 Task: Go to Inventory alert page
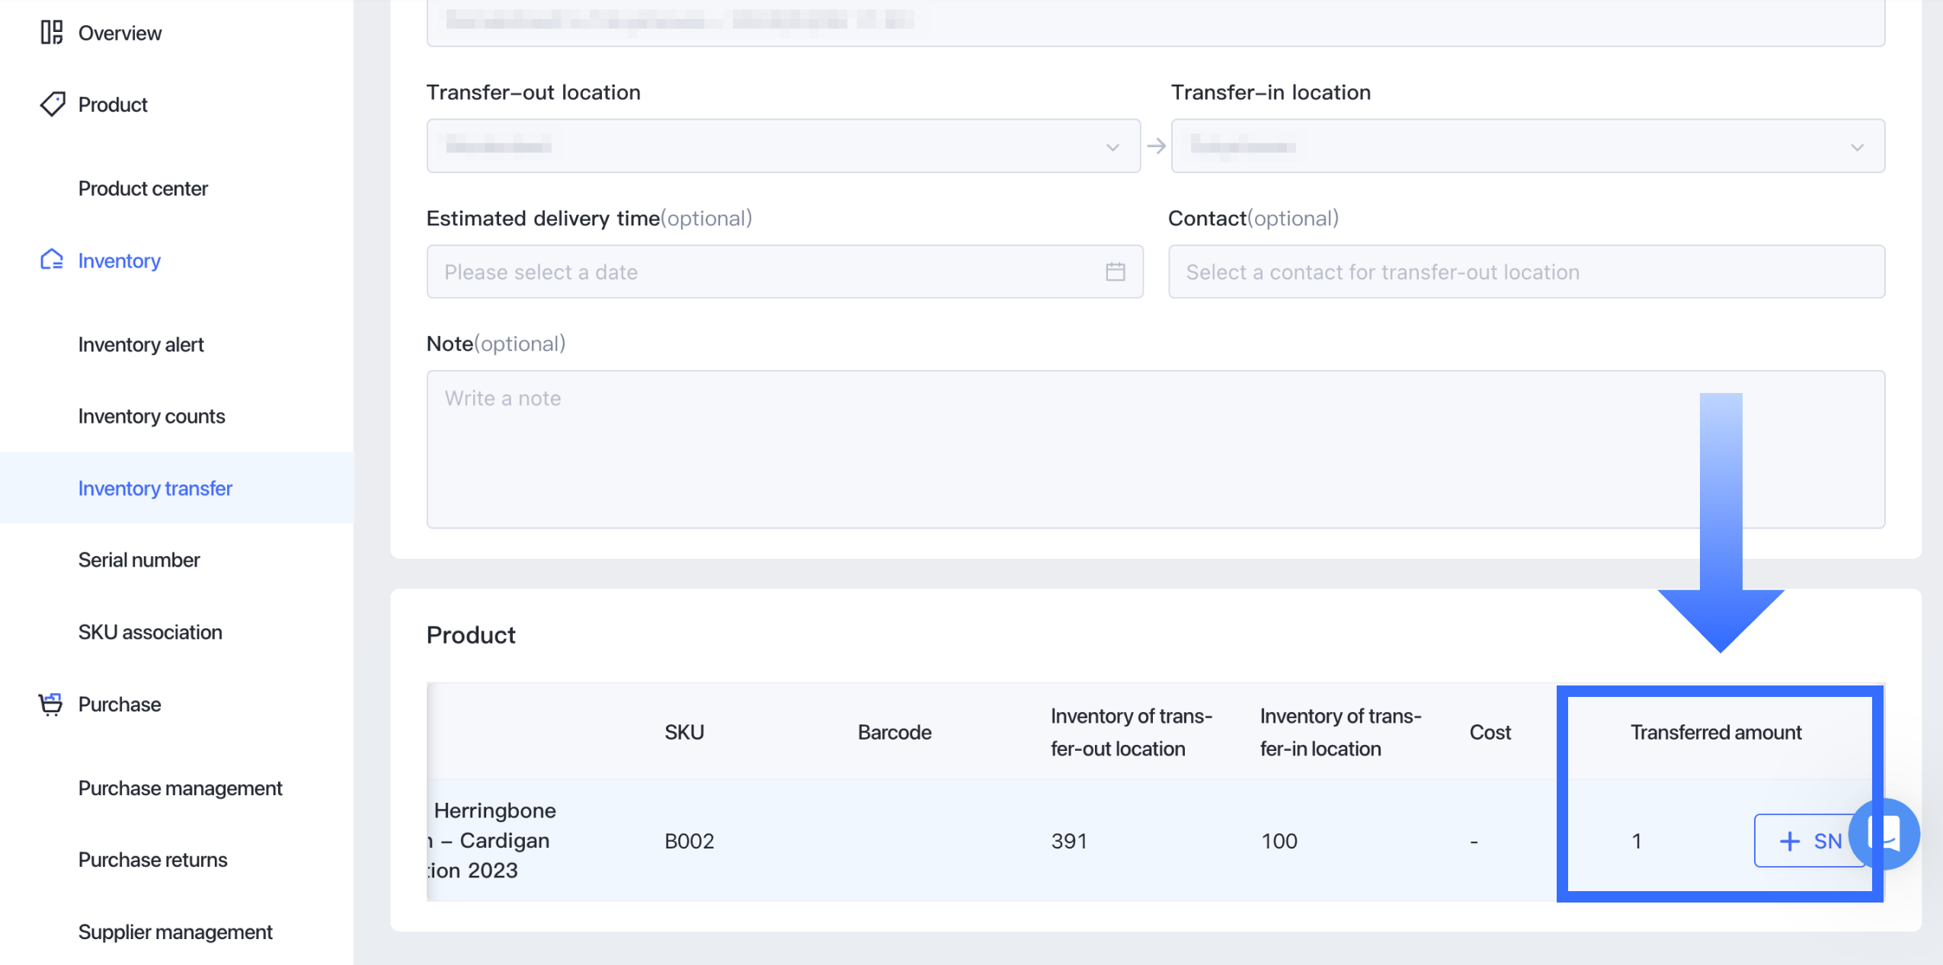(x=141, y=344)
